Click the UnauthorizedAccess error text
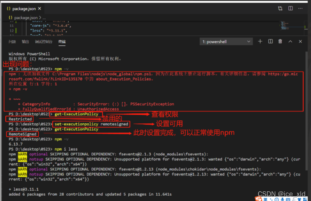 98,109
